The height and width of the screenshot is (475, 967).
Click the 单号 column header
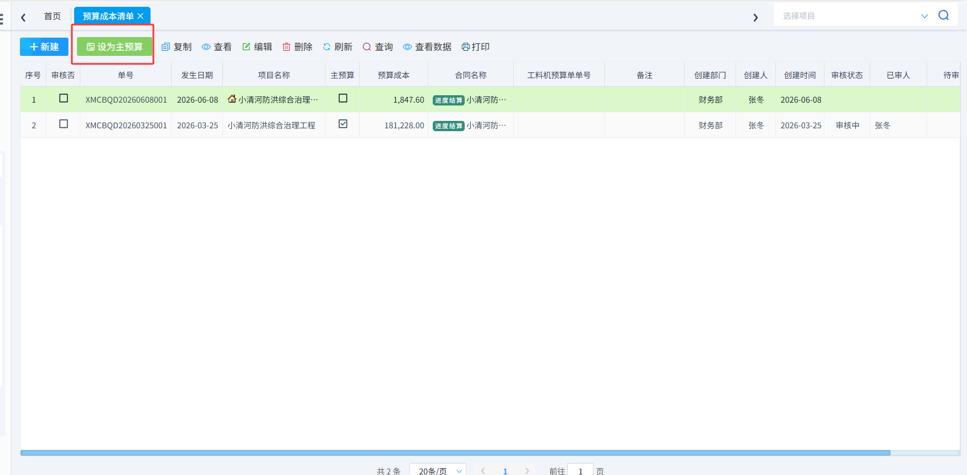(x=126, y=75)
